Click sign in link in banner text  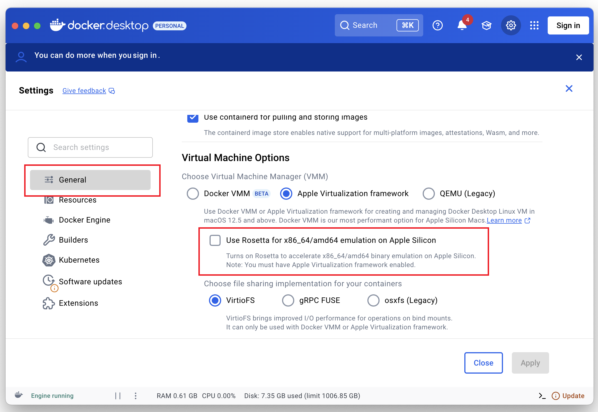(145, 55)
